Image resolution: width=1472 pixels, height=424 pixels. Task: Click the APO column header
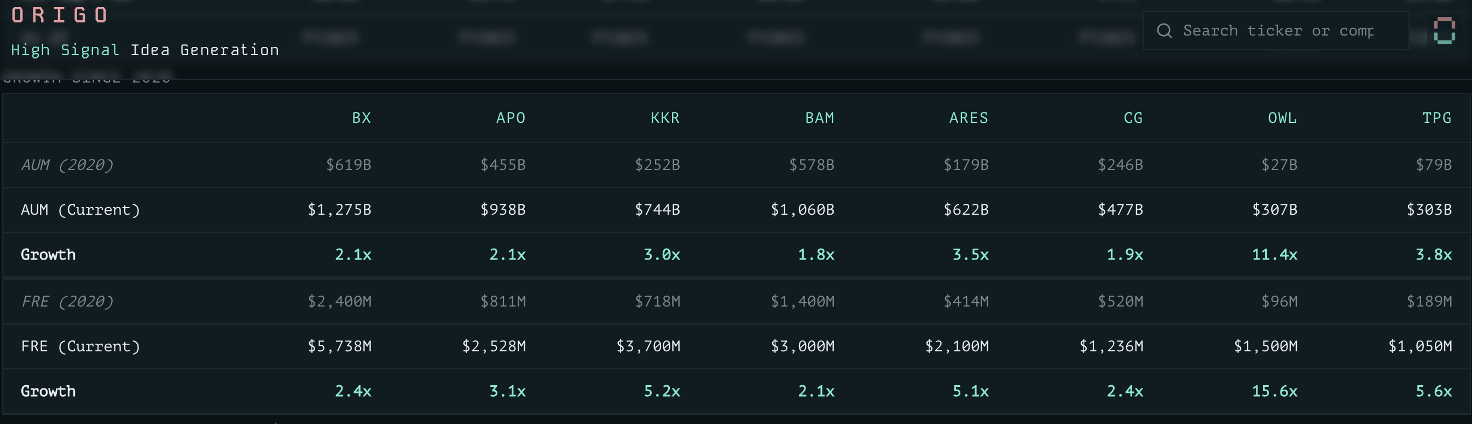point(511,118)
